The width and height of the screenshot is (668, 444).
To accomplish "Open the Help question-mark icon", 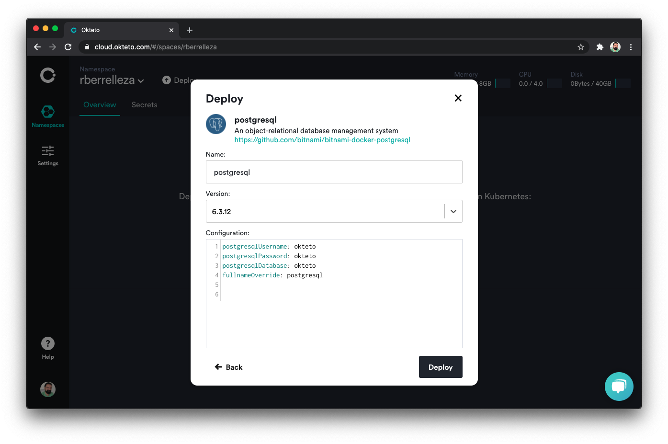I will click(48, 343).
